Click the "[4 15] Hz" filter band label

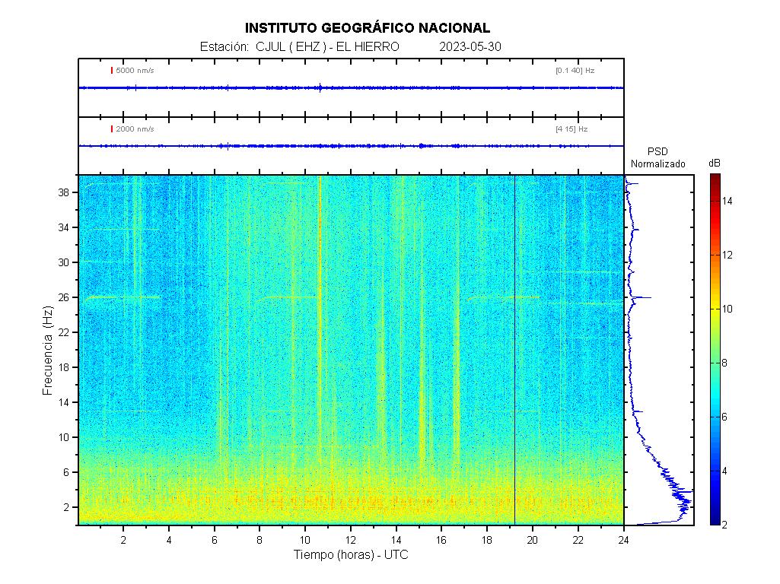click(571, 129)
